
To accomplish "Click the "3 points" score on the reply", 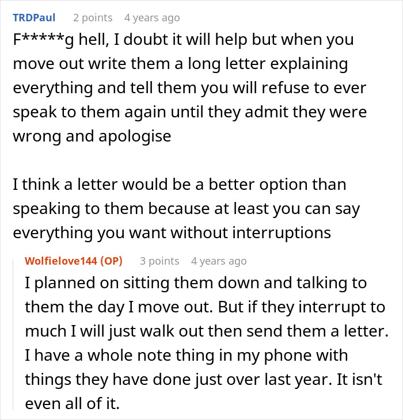I will coord(159,261).
